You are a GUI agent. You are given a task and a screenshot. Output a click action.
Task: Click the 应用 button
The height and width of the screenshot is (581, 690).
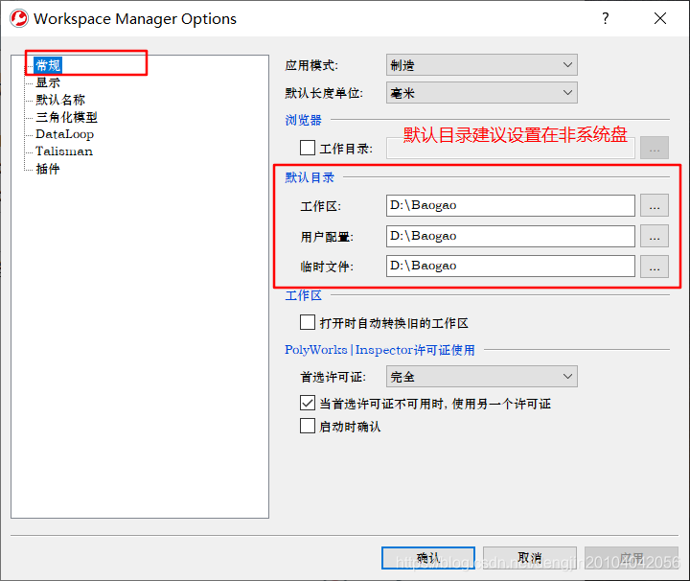[632, 558]
